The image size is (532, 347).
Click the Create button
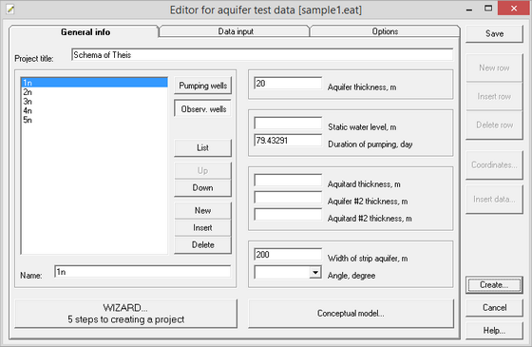pos(494,285)
